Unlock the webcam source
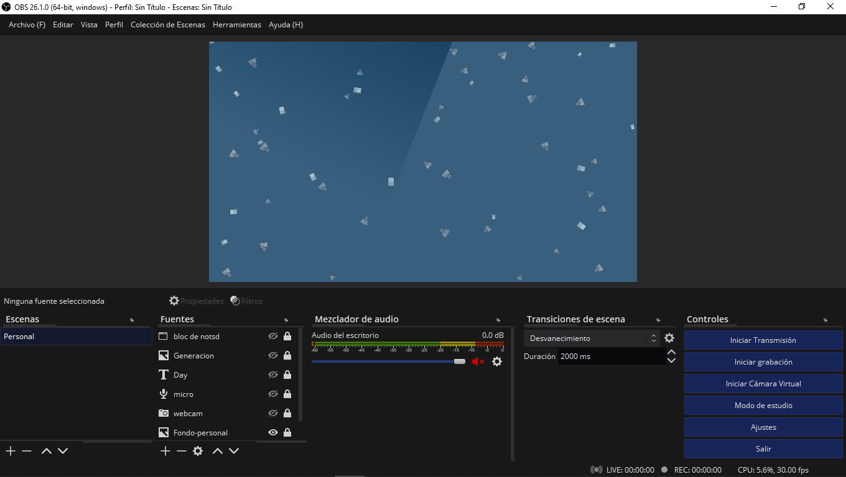 [287, 413]
